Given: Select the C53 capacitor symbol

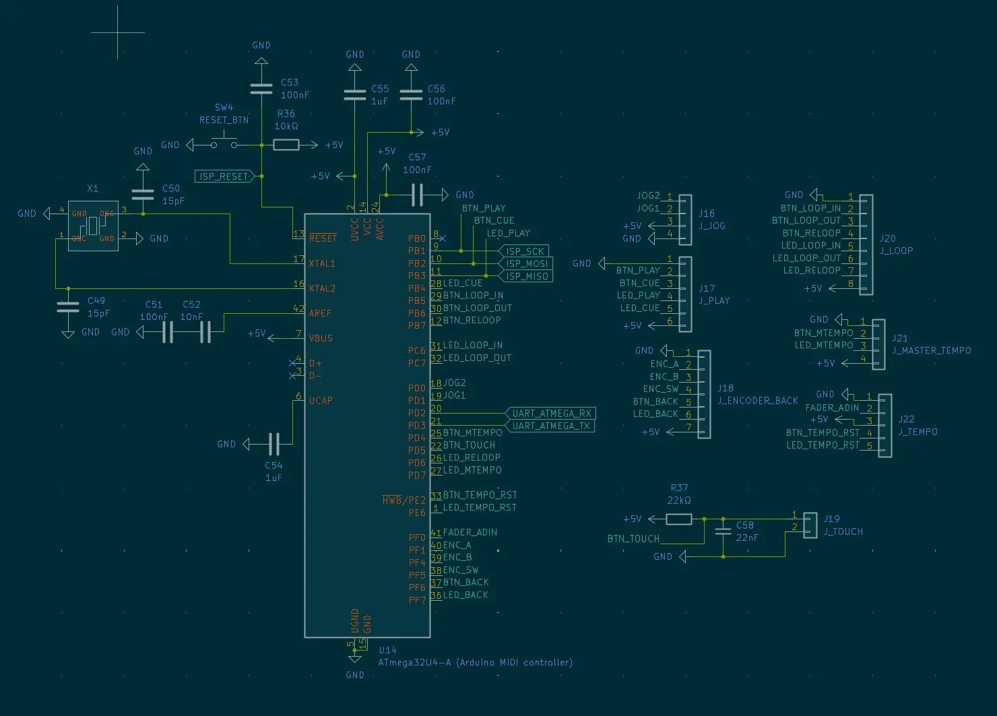Looking at the screenshot, I should [261, 89].
